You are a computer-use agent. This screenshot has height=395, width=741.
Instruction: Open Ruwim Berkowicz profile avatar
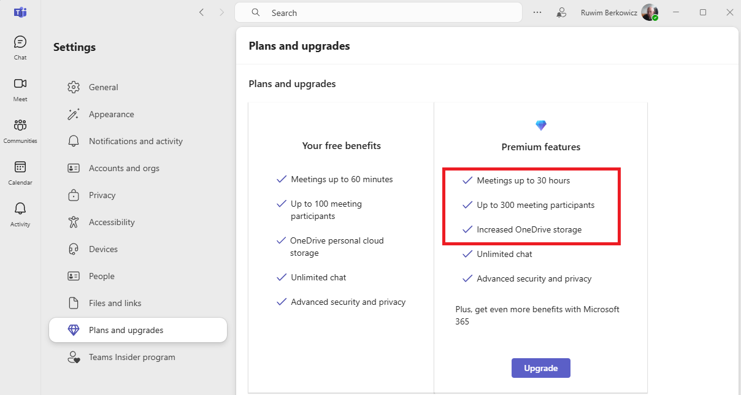pos(650,12)
